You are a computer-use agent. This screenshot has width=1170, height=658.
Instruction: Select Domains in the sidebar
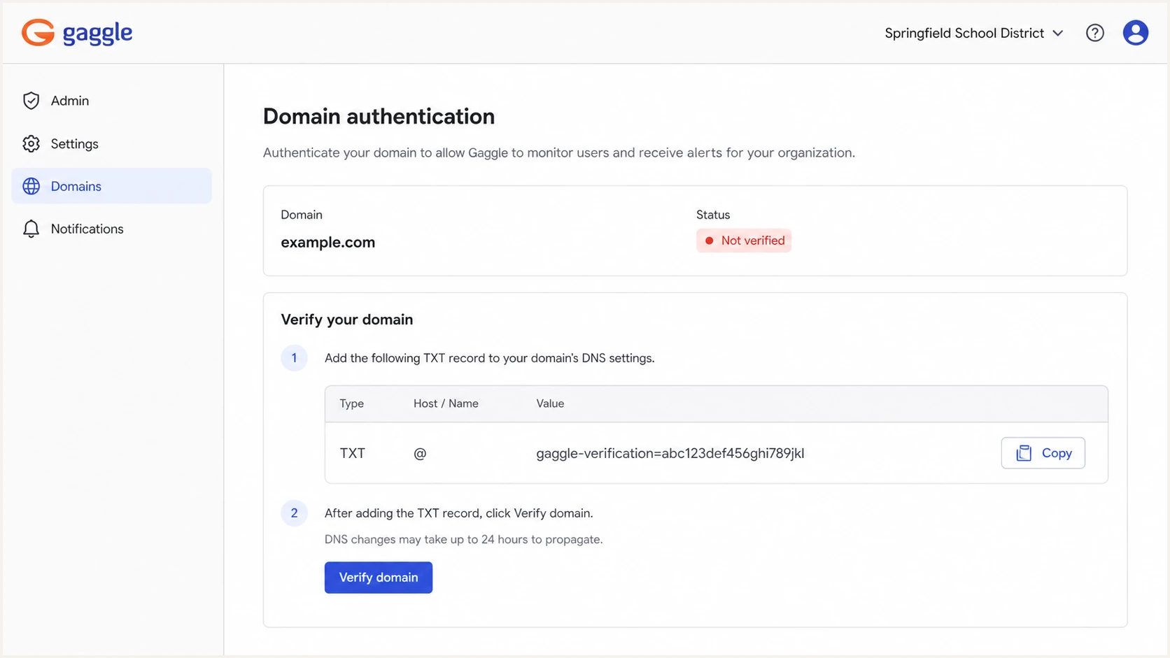coord(112,186)
